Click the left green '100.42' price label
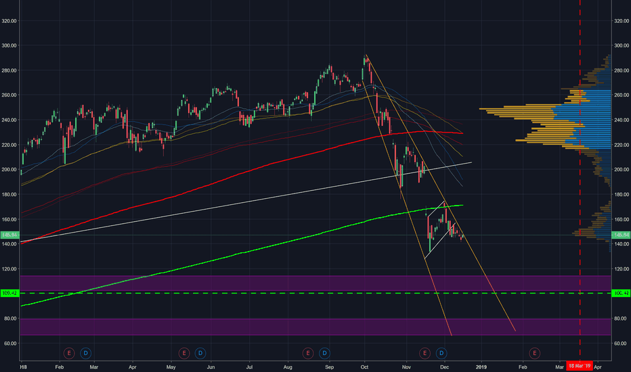Viewport: 631px width, 372px height. (x=9, y=293)
